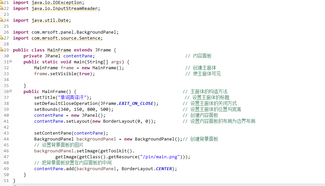Click the comment 设置主窗体的位置与宽高
325x186 pixels.
pos(212,109)
